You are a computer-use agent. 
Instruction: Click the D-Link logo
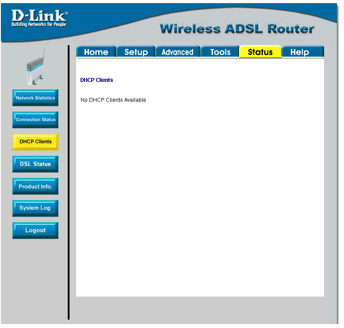[x=39, y=19]
